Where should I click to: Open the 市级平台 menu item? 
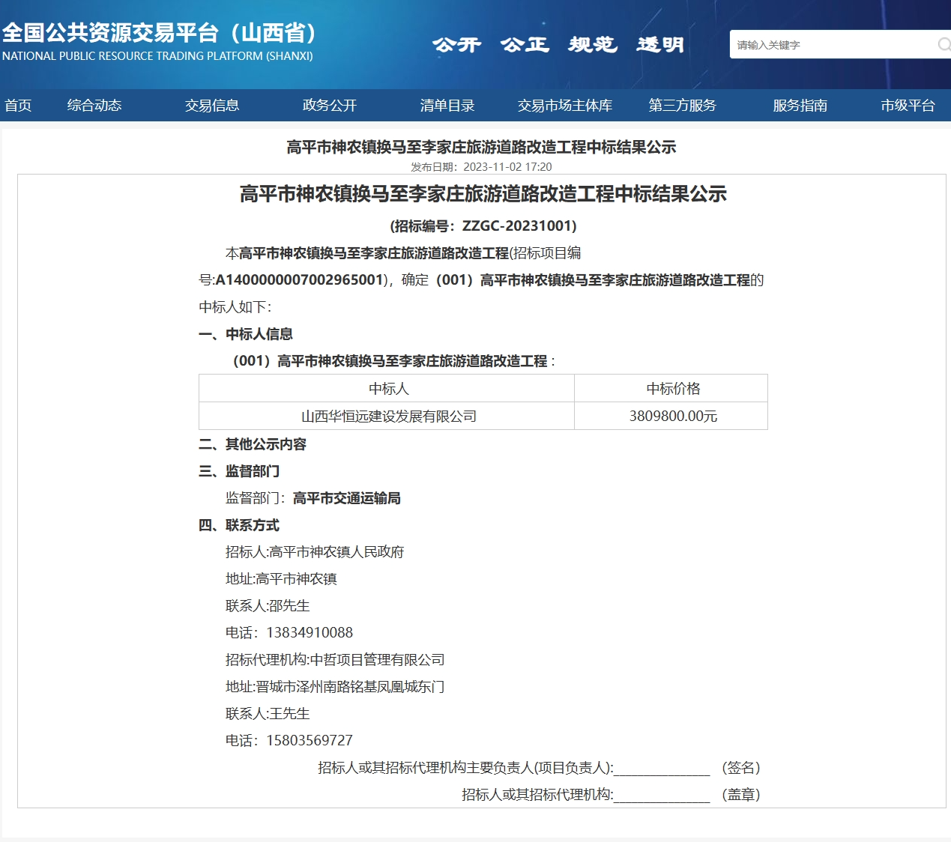click(x=908, y=106)
